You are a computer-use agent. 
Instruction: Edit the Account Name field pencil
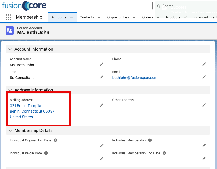pos(102,64)
